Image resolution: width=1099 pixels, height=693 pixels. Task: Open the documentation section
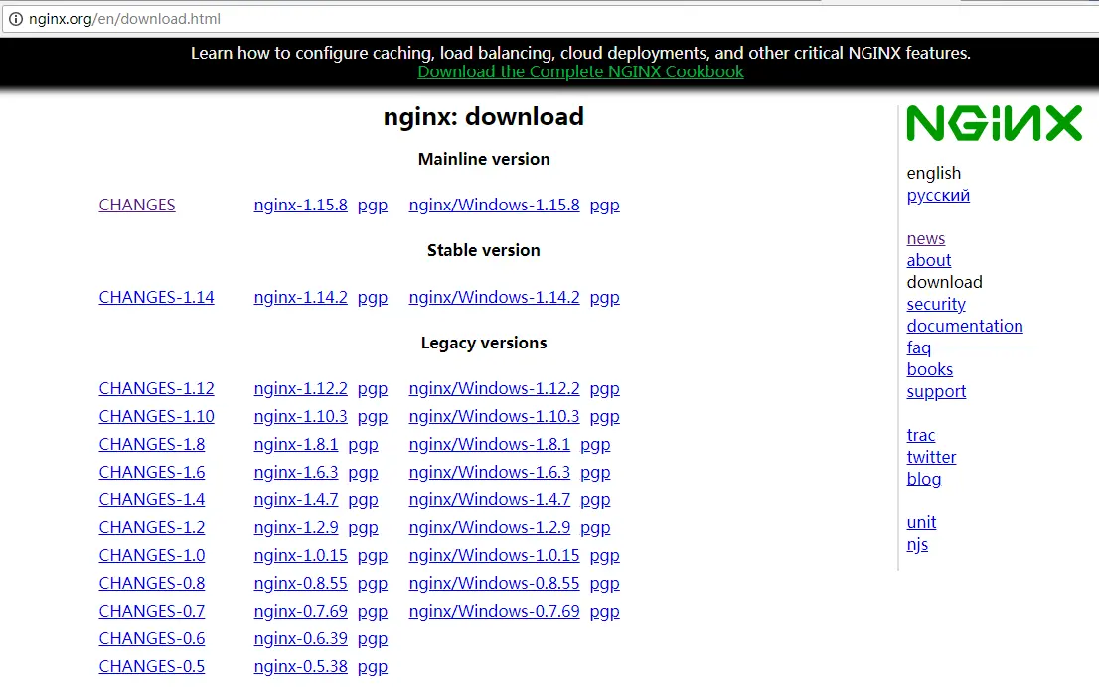tap(964, 326)
